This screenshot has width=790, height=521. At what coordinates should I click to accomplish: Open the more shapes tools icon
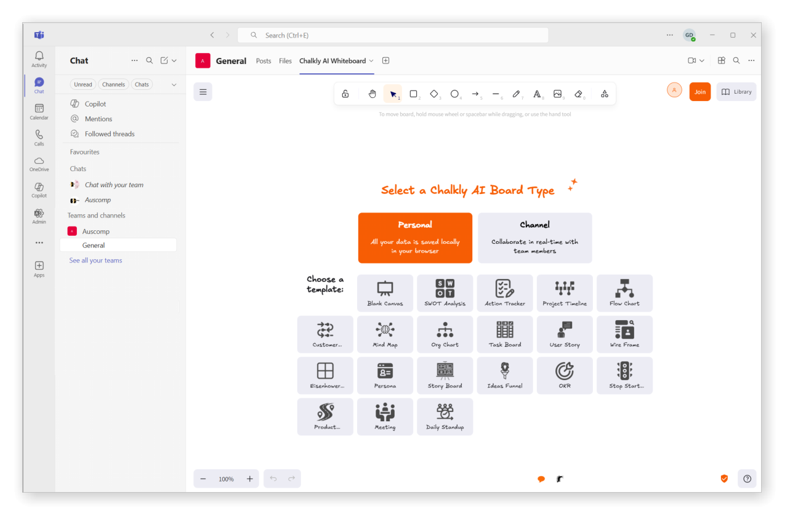605,94
